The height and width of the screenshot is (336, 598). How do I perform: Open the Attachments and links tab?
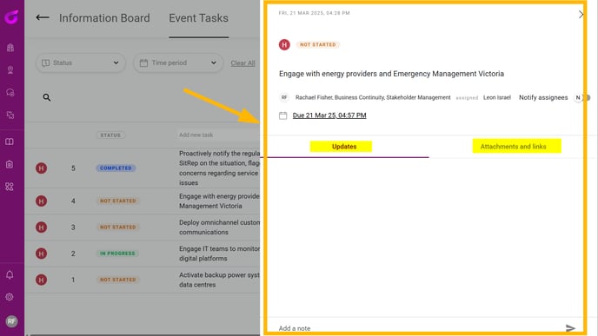tap(517, 146)
